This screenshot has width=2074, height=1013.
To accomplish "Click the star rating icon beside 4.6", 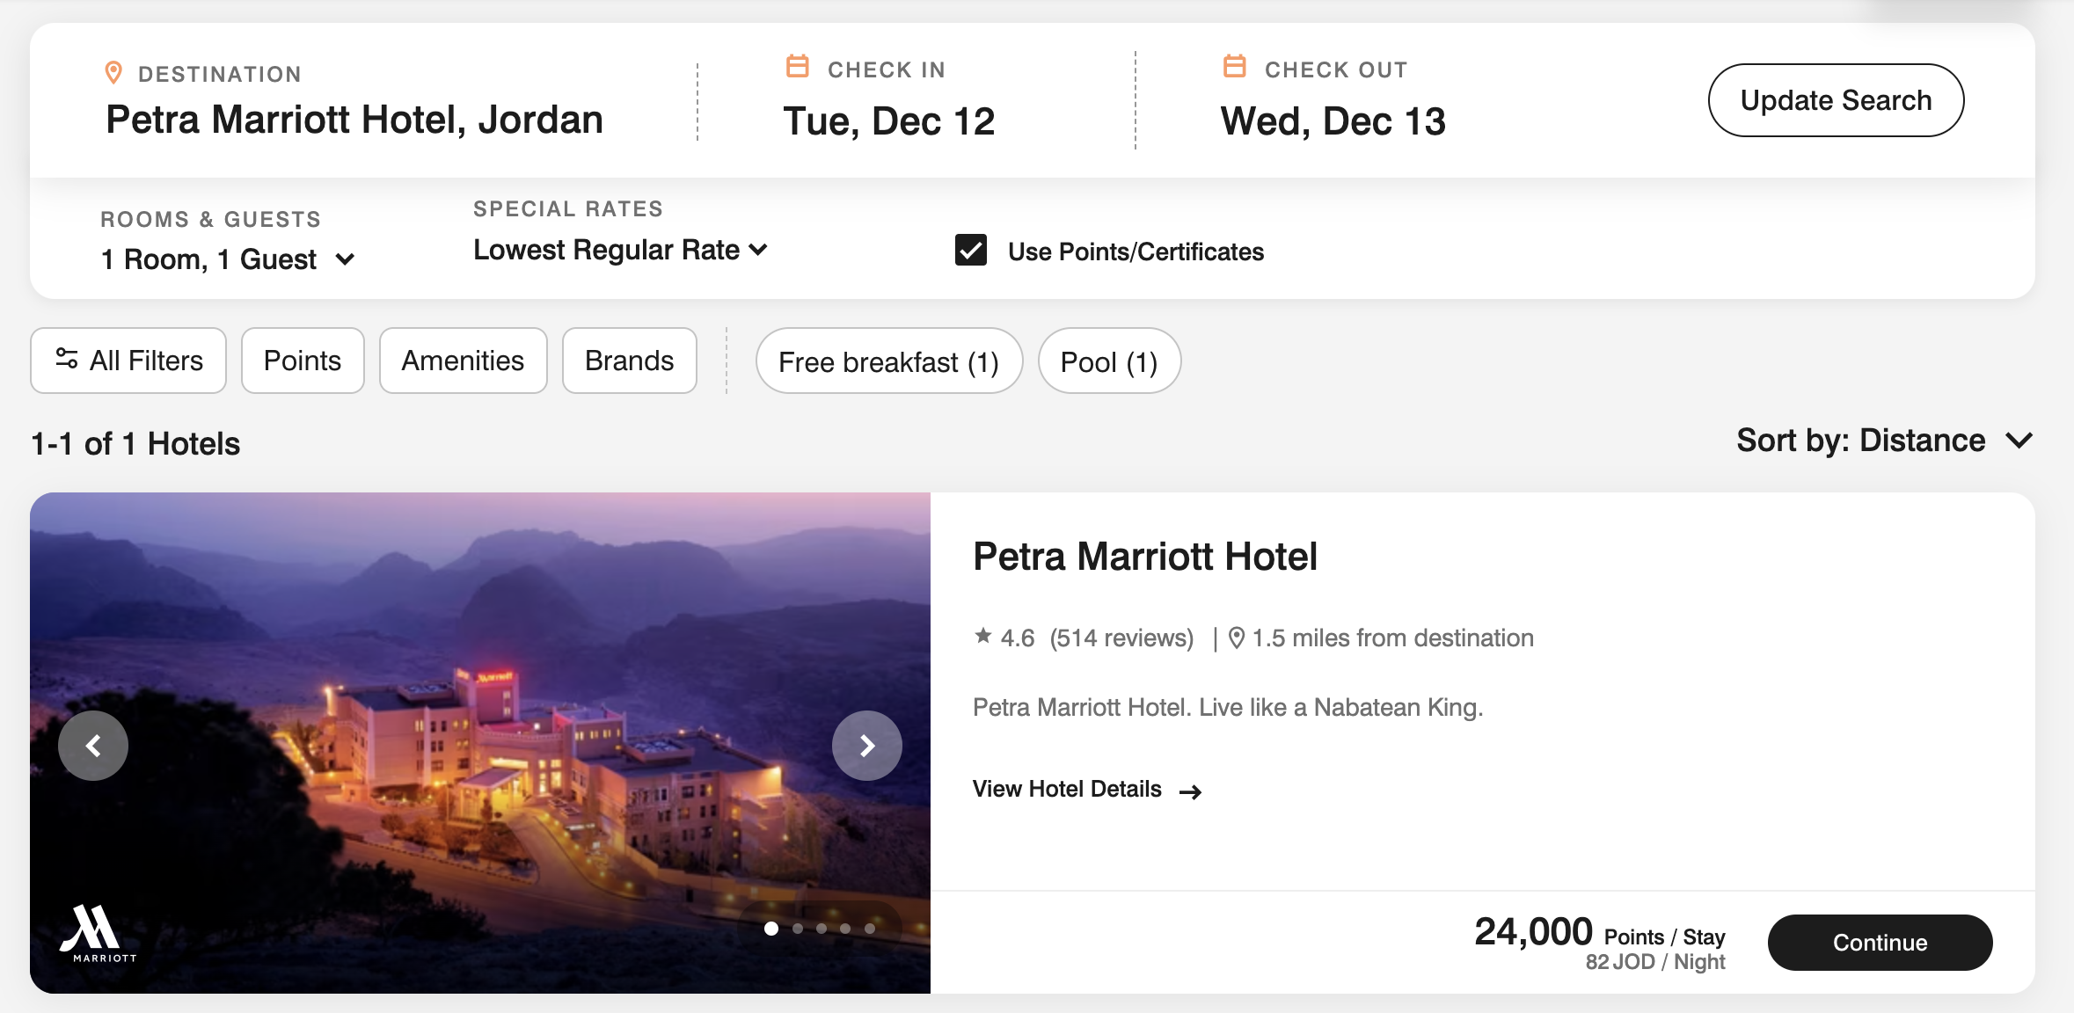I will [x=983, y=636].
